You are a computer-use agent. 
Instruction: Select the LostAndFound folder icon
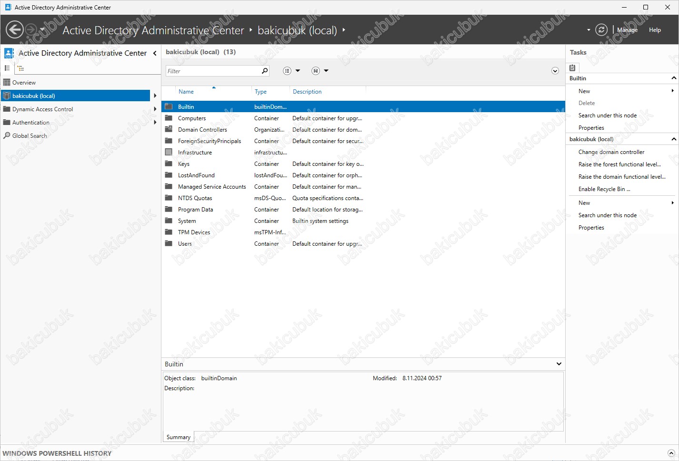tap(169, 175)
